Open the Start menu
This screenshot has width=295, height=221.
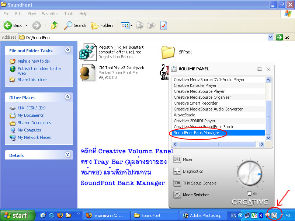point(18,215)
